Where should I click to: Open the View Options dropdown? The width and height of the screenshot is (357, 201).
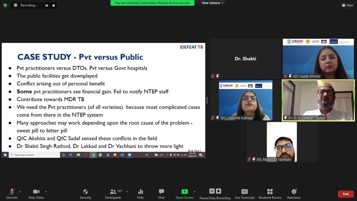pyautogui.click(x=213, y=3)
